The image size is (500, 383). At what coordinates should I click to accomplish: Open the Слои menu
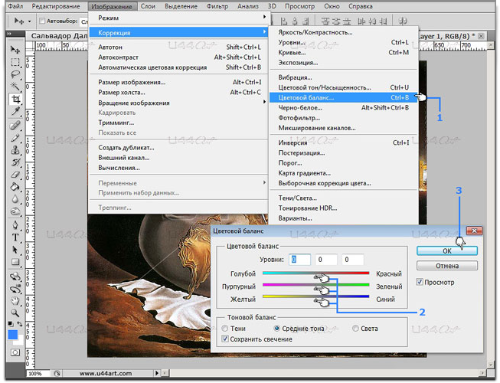[148, 6]
